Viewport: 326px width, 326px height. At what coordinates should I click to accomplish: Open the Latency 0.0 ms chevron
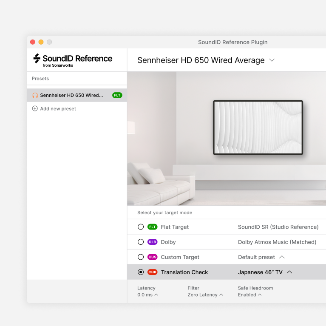click(156, 295)
